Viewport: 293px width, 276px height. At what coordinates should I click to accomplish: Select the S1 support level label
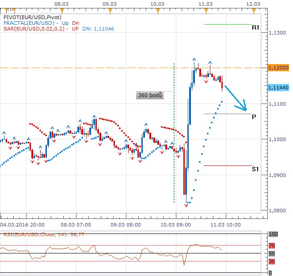(255, 169)
